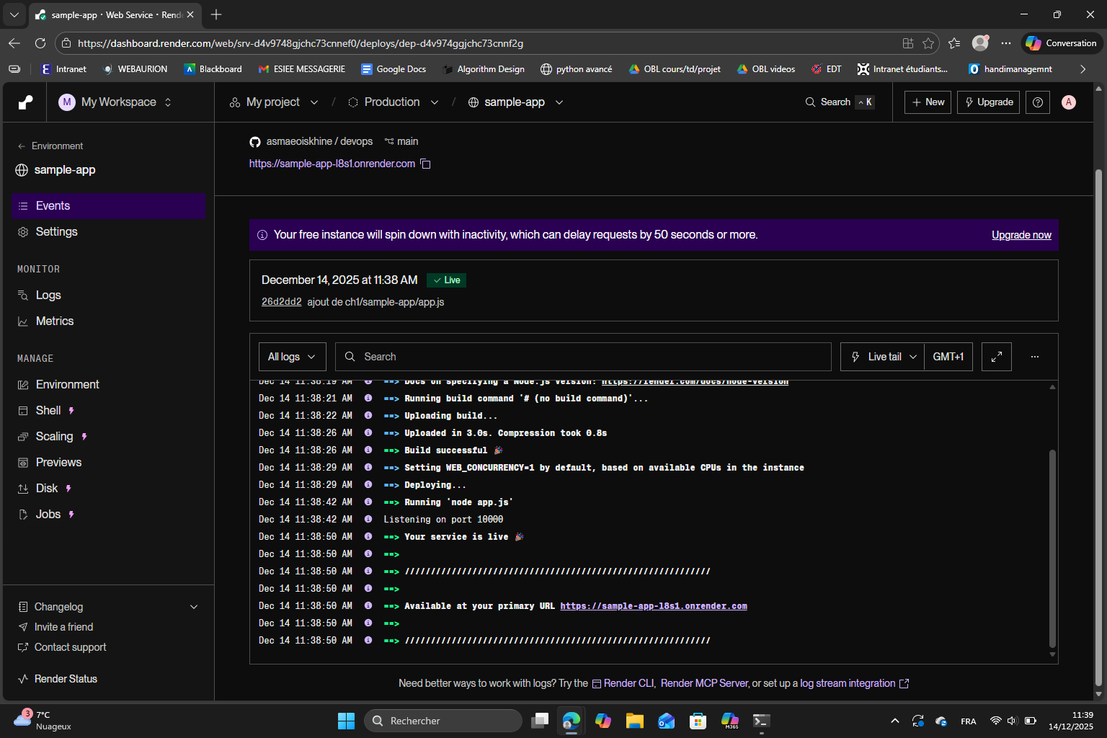Expand the log viewer to fullscreen
The width and height of the screenshot is (1107, 738).
pos(996,356)
